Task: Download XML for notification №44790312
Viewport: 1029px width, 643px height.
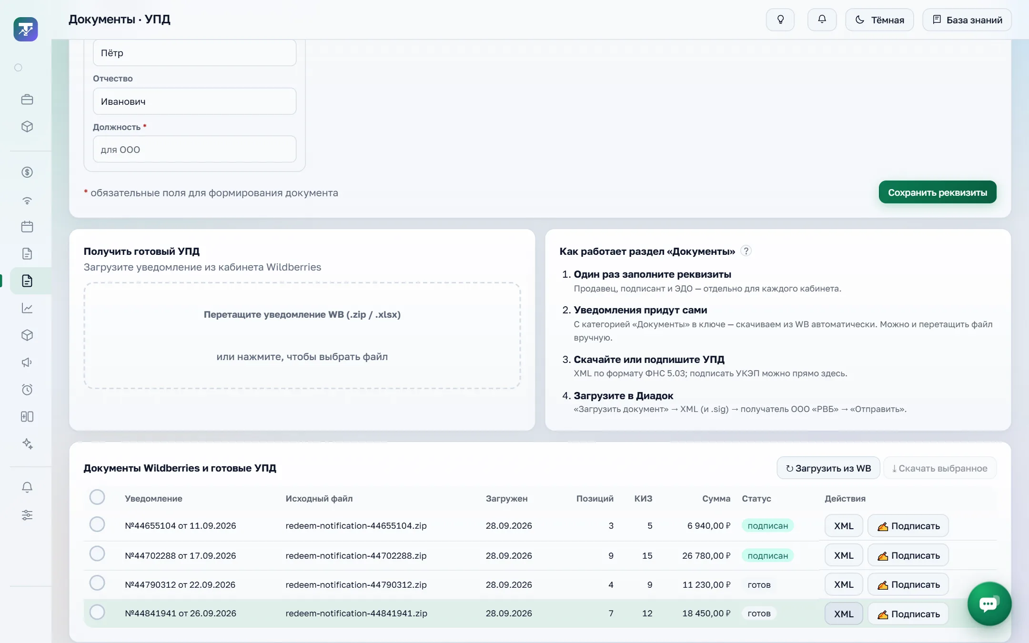Action: tap(844, 584)
